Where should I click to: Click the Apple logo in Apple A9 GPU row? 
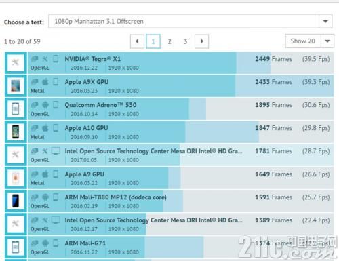(45, 174)
